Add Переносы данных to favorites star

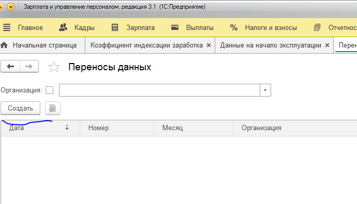pos(54,67)
